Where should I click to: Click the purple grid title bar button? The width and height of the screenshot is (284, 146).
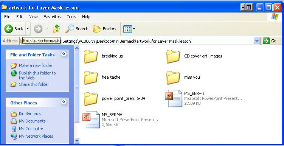click(249, 8)
